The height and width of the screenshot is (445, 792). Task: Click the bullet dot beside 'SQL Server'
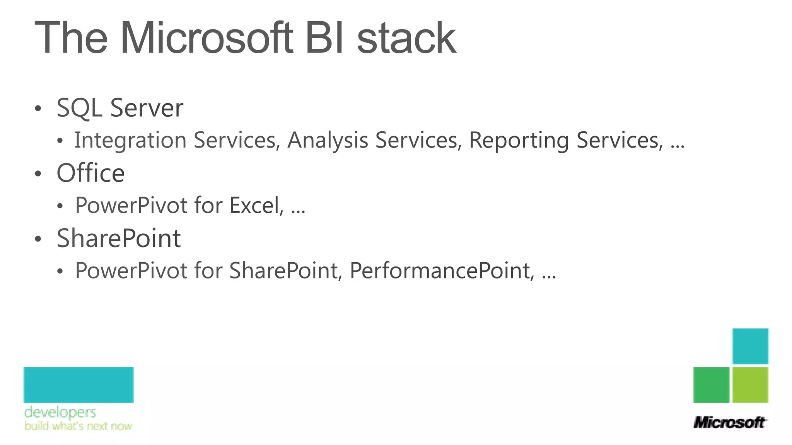coord(38,109)
